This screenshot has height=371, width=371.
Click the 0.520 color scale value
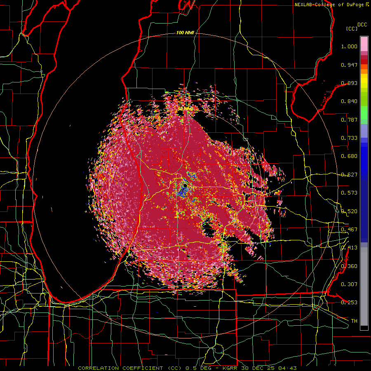coord(349,211)
